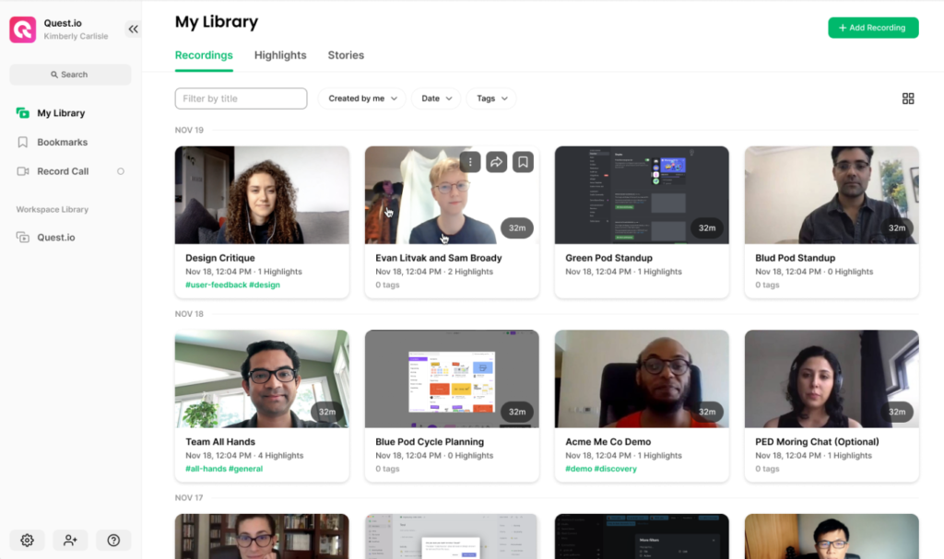Image resolution: width=944 pixels, height=559 pixels.
Task: Invite a teammate with the add-person icon
Action: pos(70,540)
